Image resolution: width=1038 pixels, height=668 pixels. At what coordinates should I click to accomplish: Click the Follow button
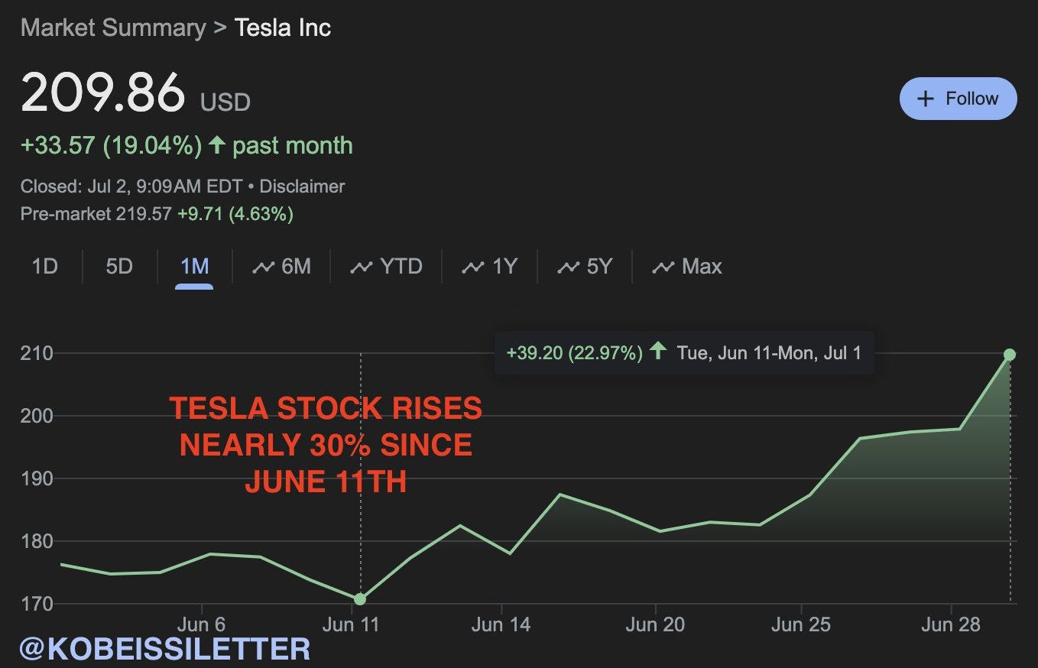pos(958,99)
